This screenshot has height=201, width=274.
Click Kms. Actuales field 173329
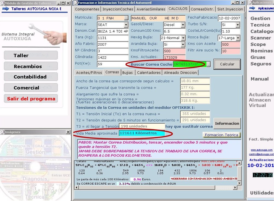(x=174, y=57)
